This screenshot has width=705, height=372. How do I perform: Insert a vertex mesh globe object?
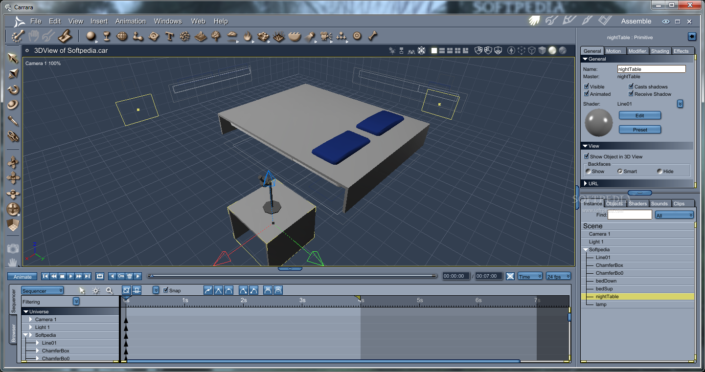122,36
